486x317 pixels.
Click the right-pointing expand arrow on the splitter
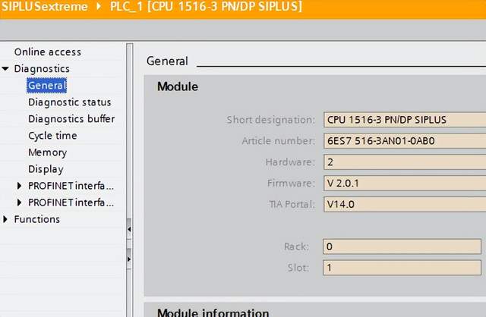click(x=129, y=259)
